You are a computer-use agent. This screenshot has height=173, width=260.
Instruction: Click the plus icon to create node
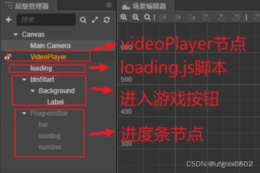(x=8, y=20)
